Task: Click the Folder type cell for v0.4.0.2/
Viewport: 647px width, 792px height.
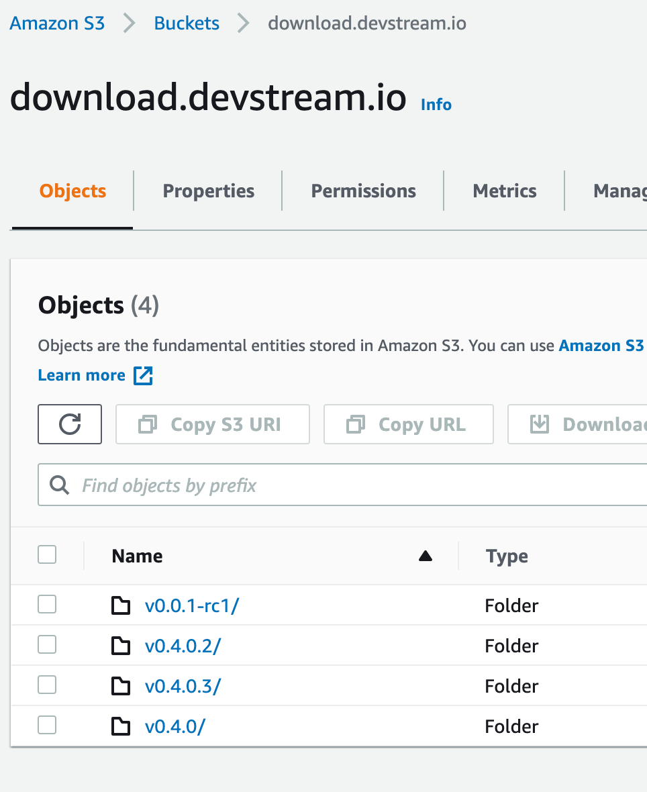Action: pyautogui.click(x=511, y=646)
